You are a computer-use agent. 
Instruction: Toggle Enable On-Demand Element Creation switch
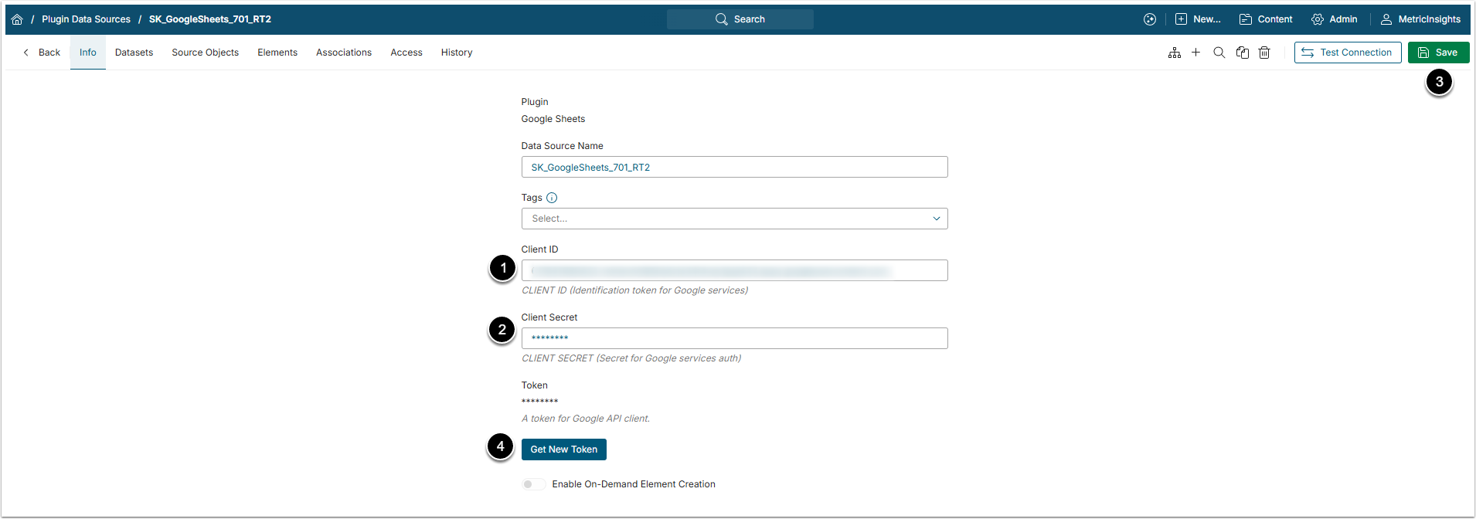point(532,484)
